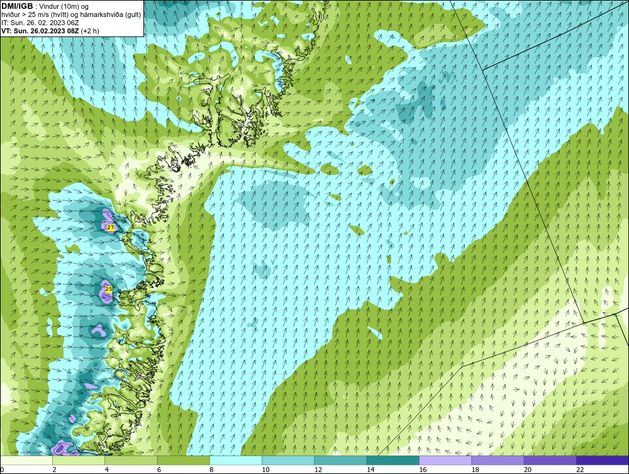This screenshot has height=474, width=629.
Task: Click the yellow 25 gust label
Action: 108,288
